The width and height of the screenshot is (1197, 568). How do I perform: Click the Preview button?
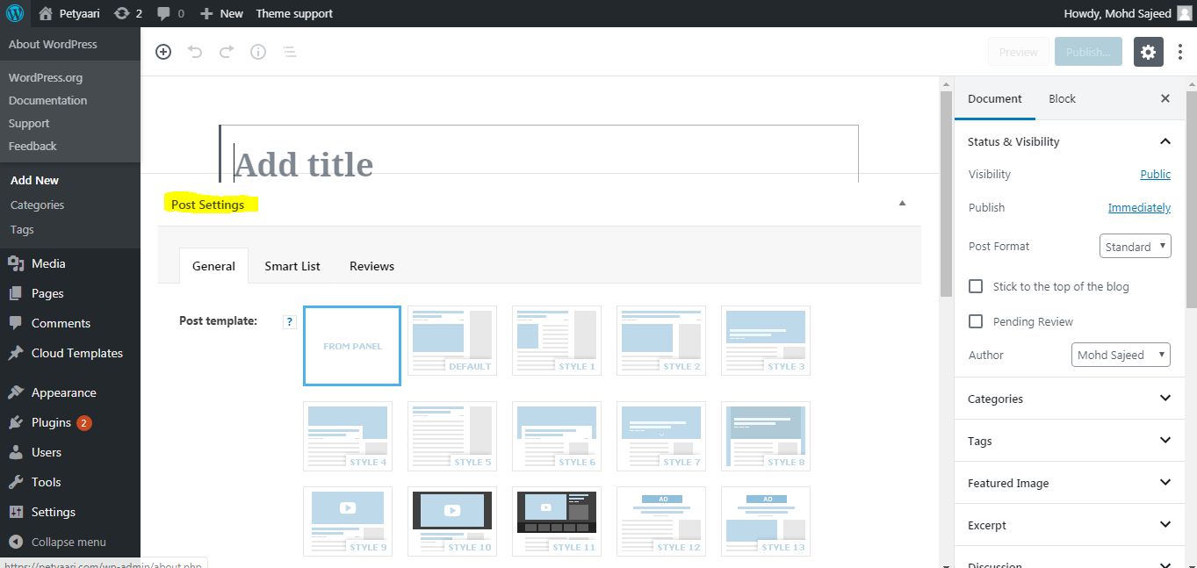[1019, 52]
